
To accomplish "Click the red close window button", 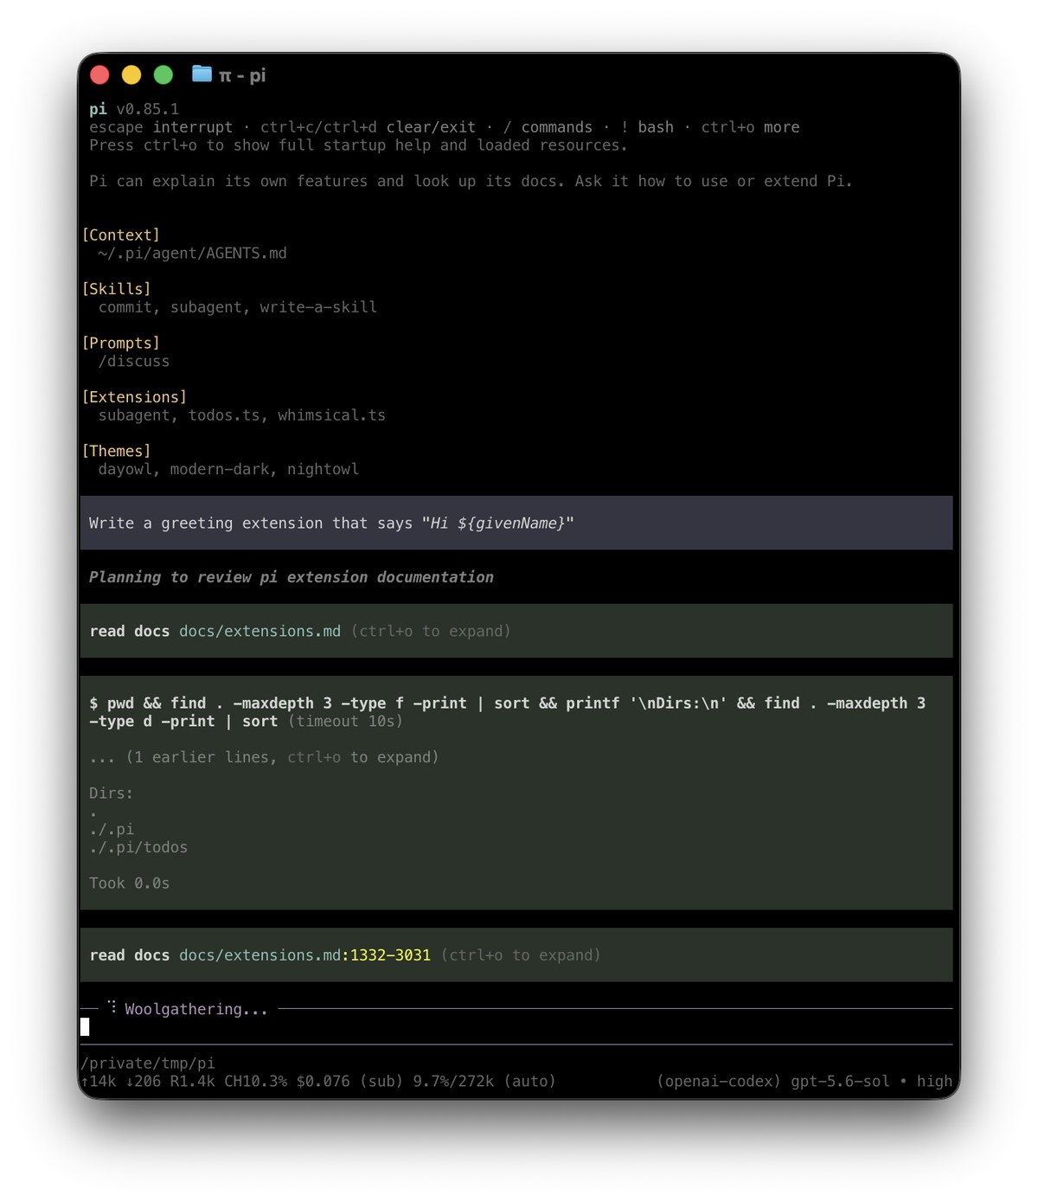I will pos(99,75).
